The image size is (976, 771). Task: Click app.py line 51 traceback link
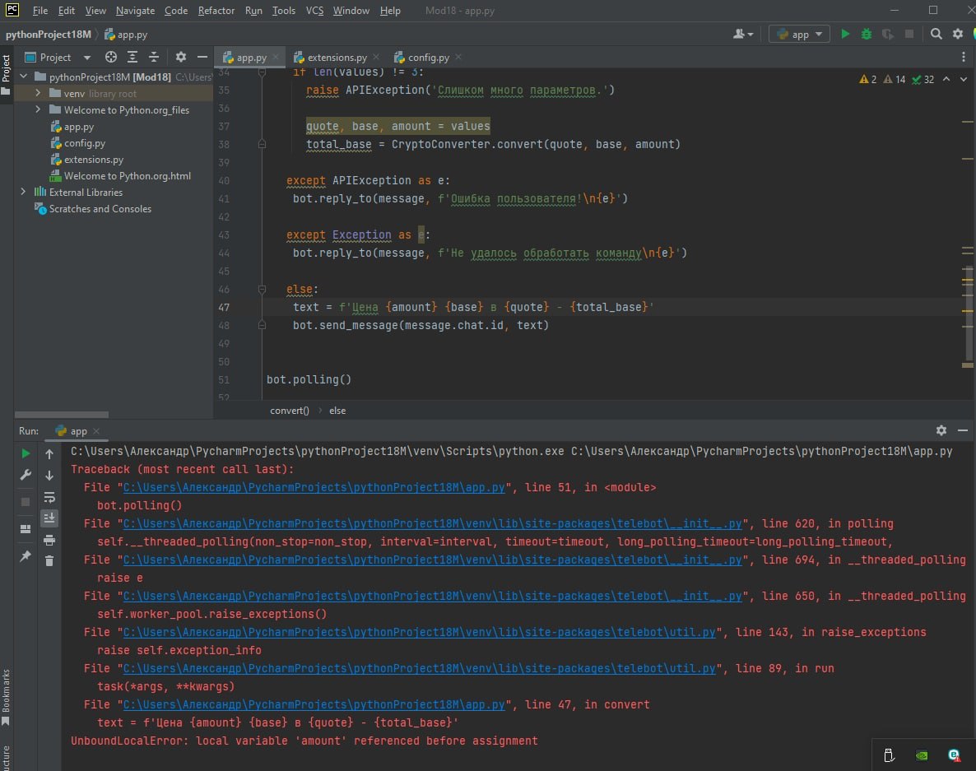(314, 487)
